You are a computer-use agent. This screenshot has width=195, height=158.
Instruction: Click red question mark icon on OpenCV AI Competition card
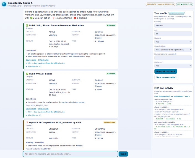(27, 122)
